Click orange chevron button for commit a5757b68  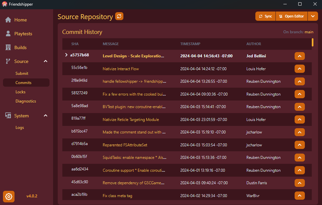click(x=300, y=56)
